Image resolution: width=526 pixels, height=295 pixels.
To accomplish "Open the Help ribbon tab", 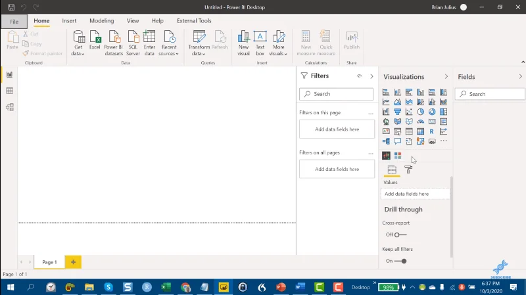I will click(157, 21).
